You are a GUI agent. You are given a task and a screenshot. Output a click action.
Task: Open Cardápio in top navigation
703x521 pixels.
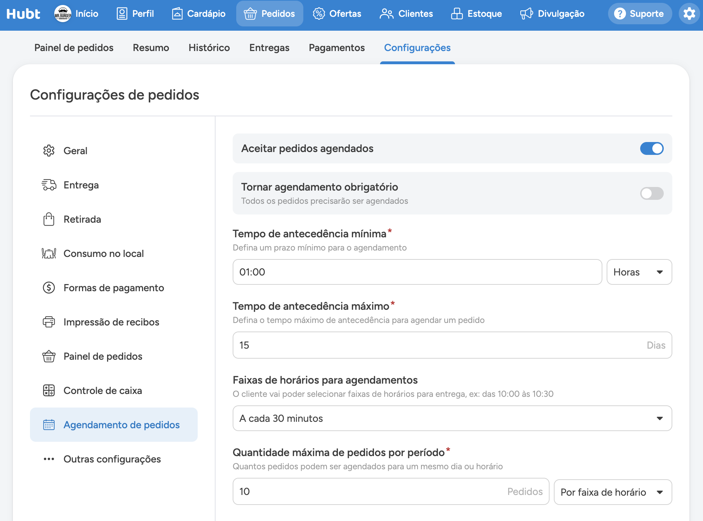pos(198,14)
